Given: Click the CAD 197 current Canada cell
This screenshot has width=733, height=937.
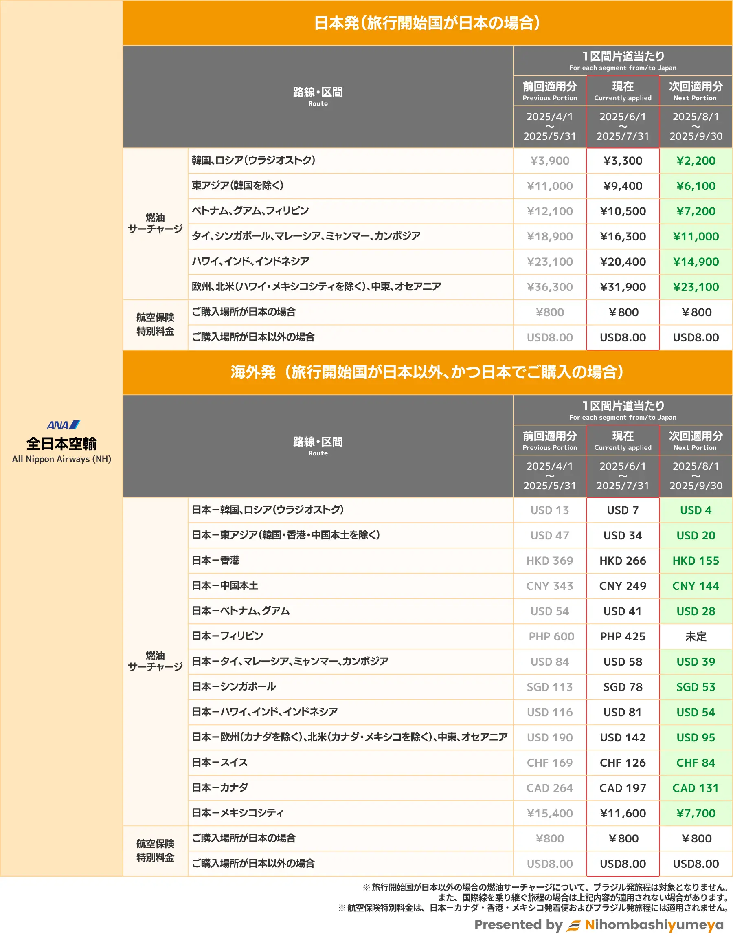Looking at the screenshot, I should (623, 788).
